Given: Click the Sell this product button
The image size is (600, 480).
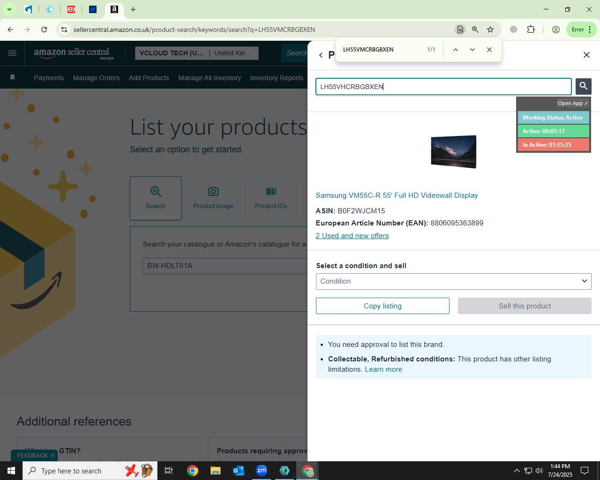Looking at the screenshot, I should (x=525, y=306).
